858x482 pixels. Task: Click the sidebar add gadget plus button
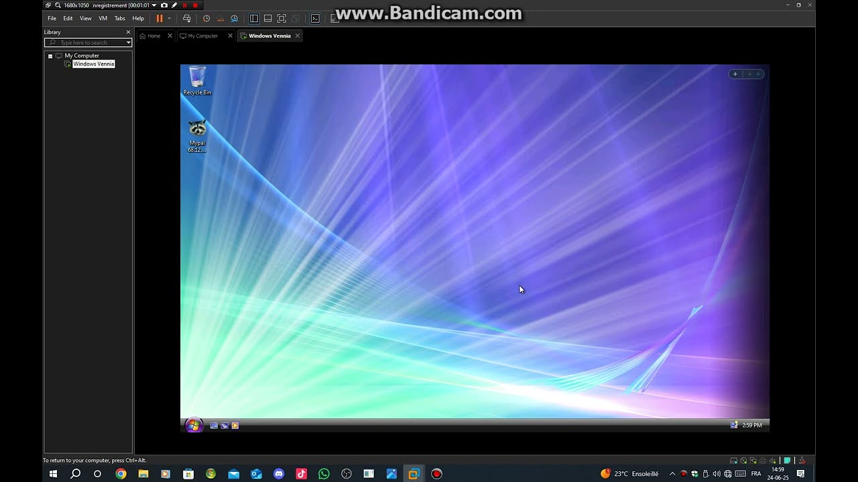point(735,74)
